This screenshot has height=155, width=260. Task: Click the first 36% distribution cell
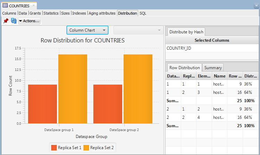point(250,84)
